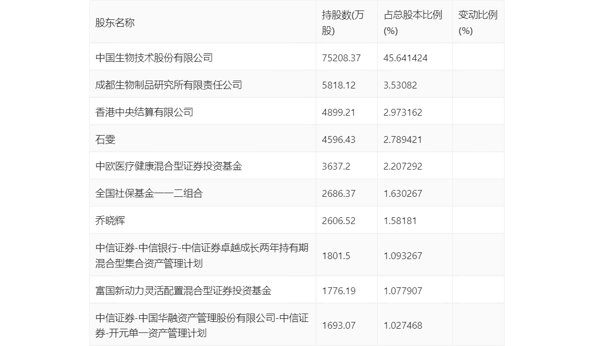Select the percentage 1.630267
594x346 pixels.
403,194
